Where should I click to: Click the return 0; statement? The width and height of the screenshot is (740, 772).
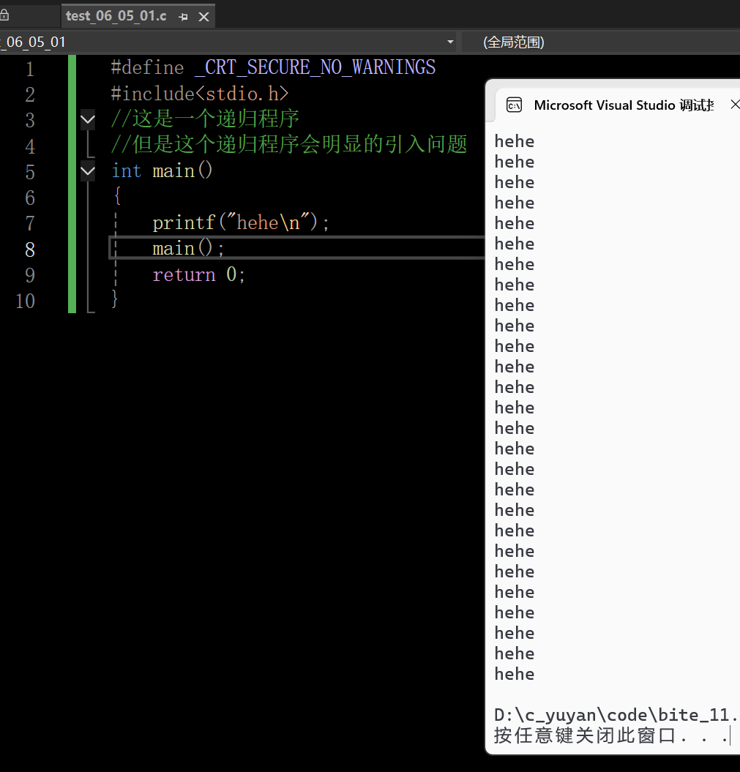click(198, 274)
